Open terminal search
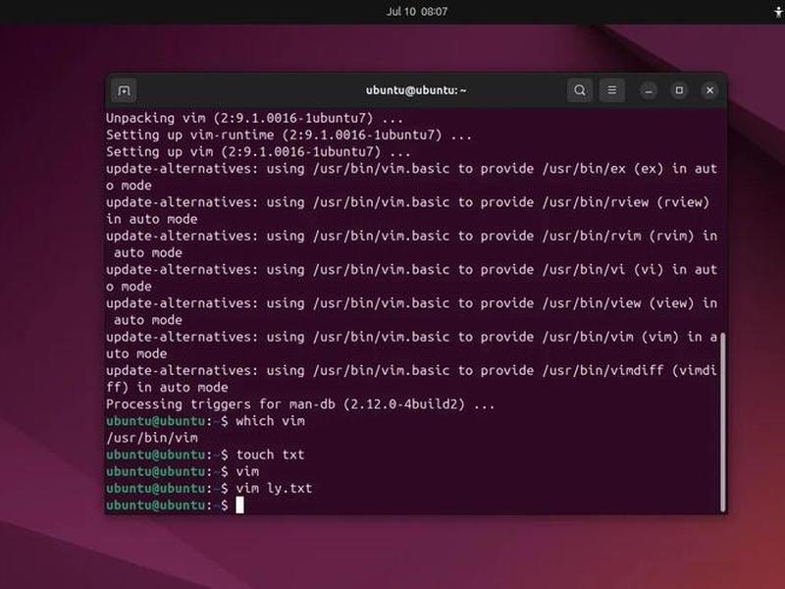Screen dimensions: 785x589 pyautogui.click(x=580, y=90)
